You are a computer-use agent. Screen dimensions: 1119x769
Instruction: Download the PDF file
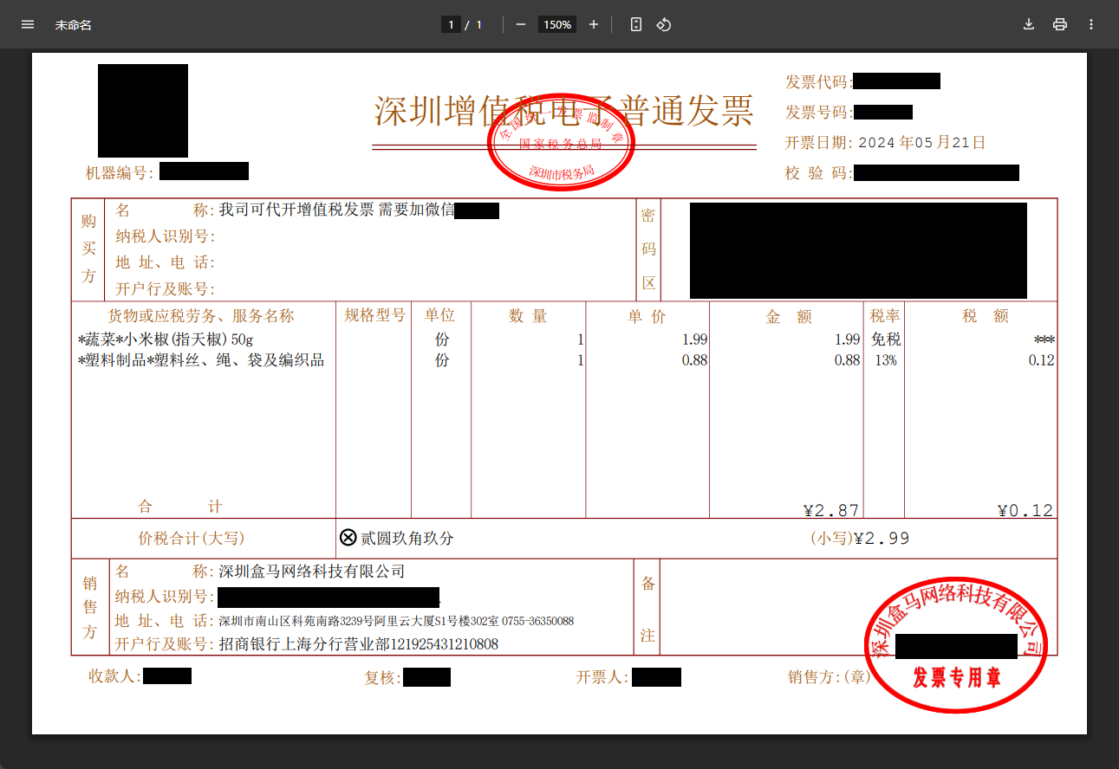point(1029,24)
